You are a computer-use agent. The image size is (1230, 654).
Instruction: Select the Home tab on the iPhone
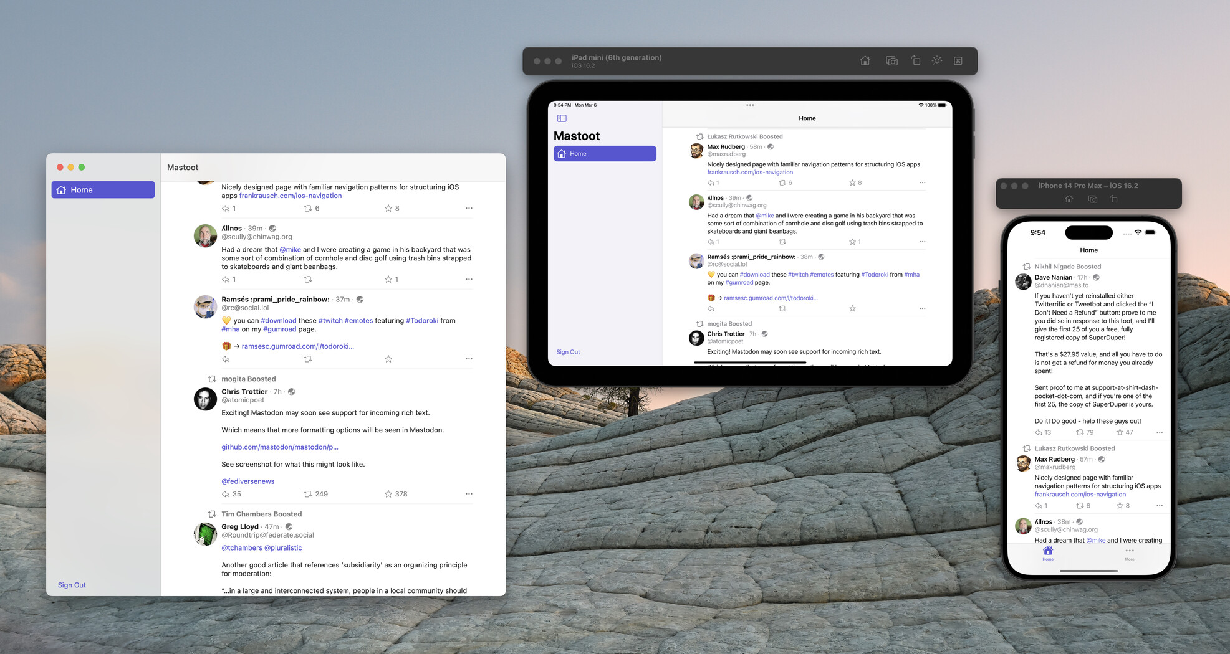[1048, 554]
